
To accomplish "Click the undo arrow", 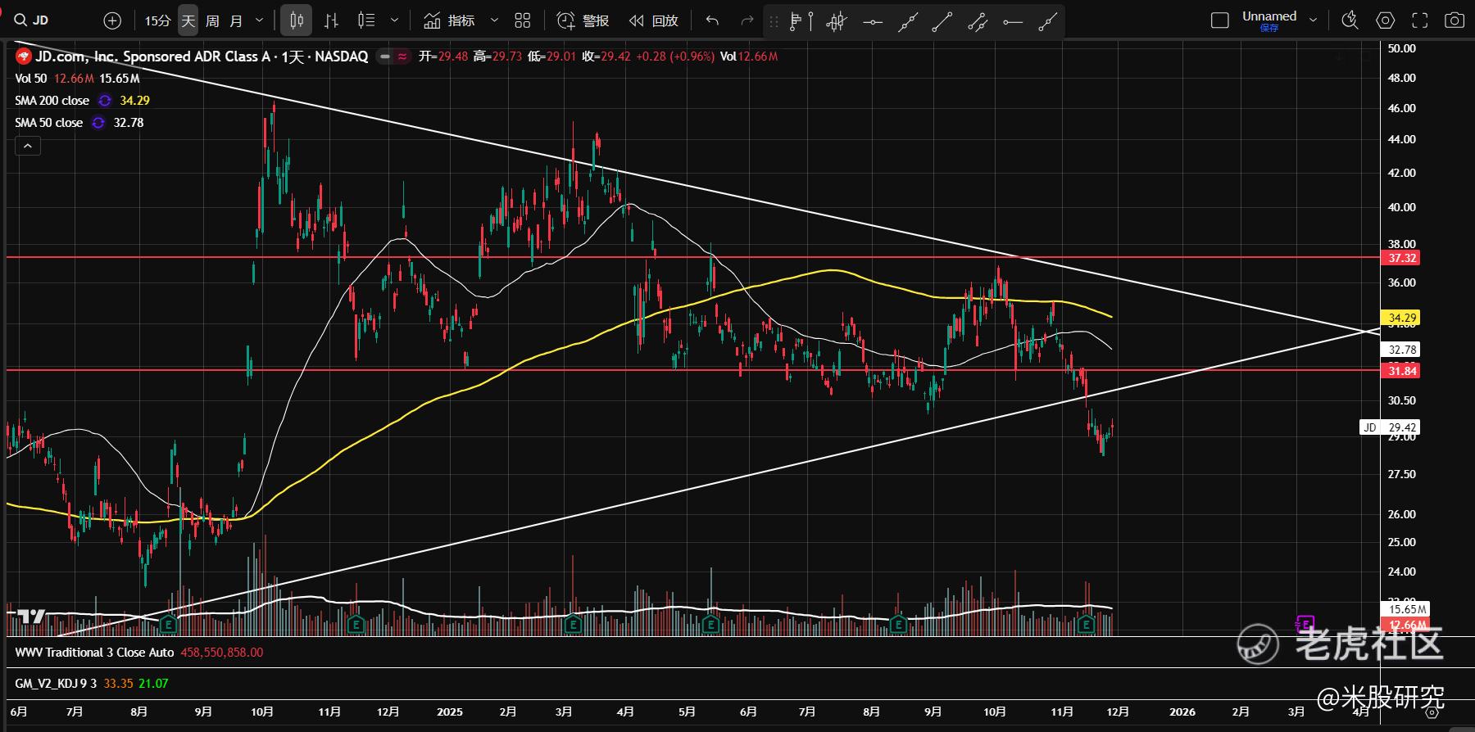I will point(712,20).
